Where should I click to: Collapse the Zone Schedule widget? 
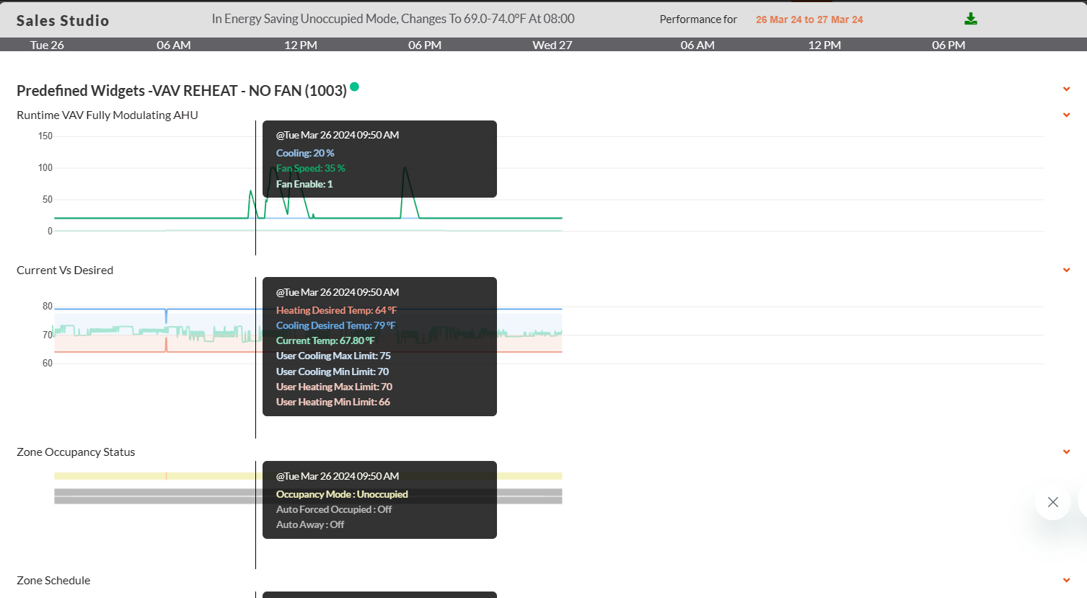pos(1066,580)
